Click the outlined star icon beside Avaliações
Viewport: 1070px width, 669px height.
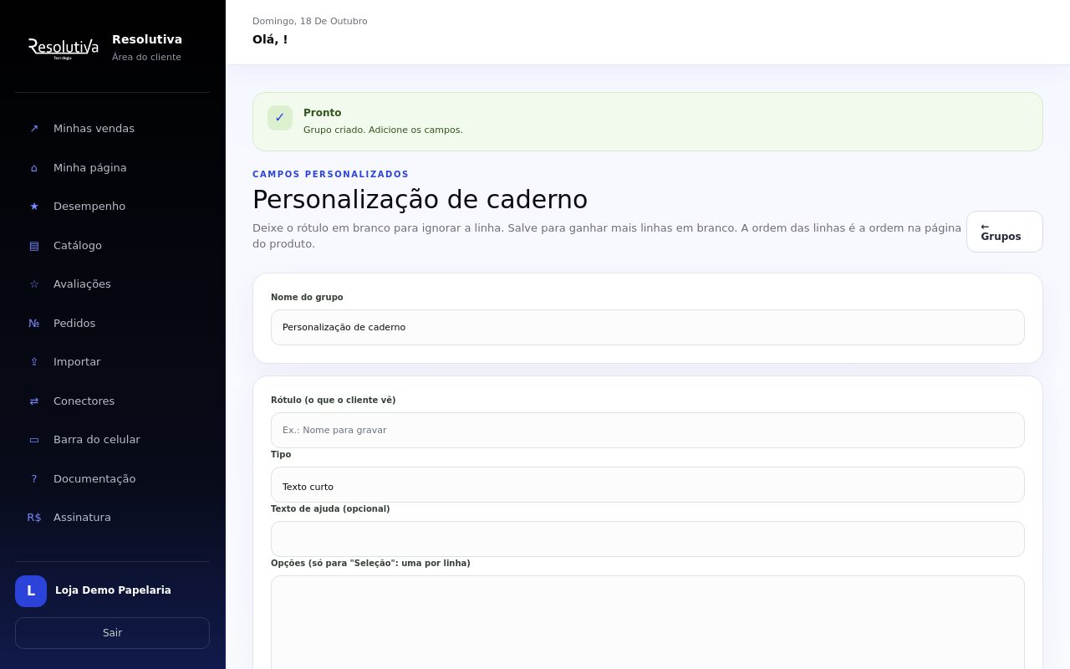click(34, 284)
